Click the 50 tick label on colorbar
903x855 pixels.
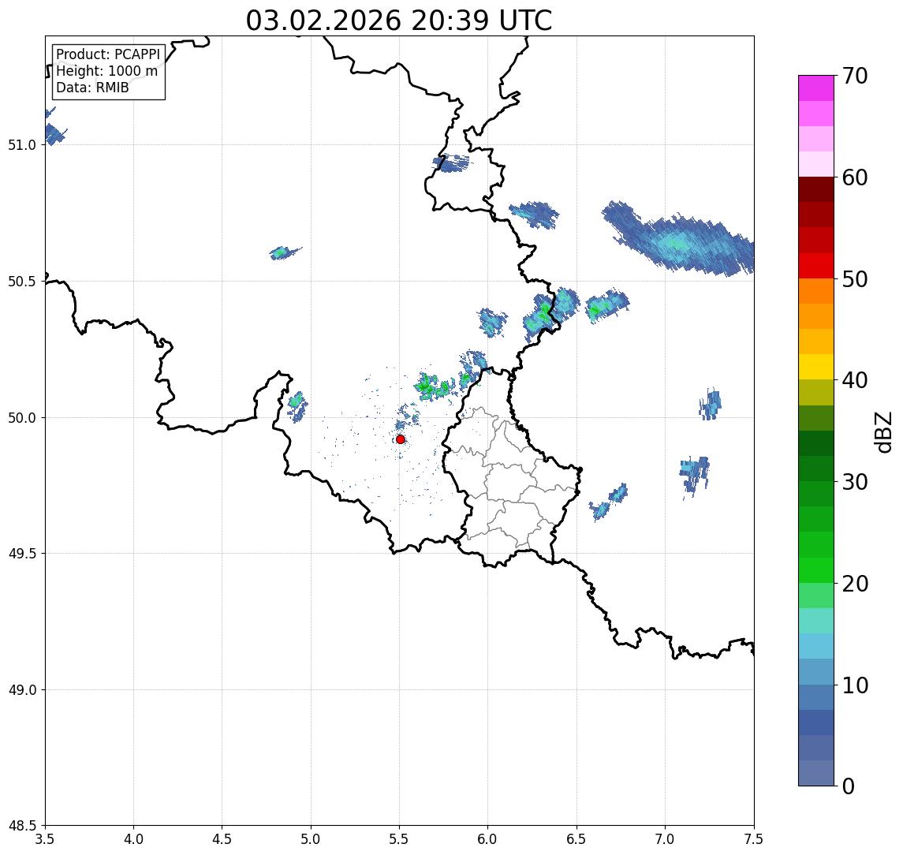click(855, 279)
